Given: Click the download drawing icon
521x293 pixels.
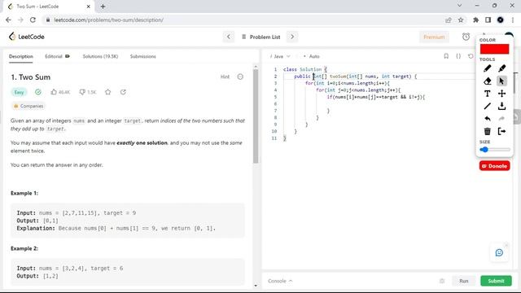Looking at the screenshot, I should [501, 107].
